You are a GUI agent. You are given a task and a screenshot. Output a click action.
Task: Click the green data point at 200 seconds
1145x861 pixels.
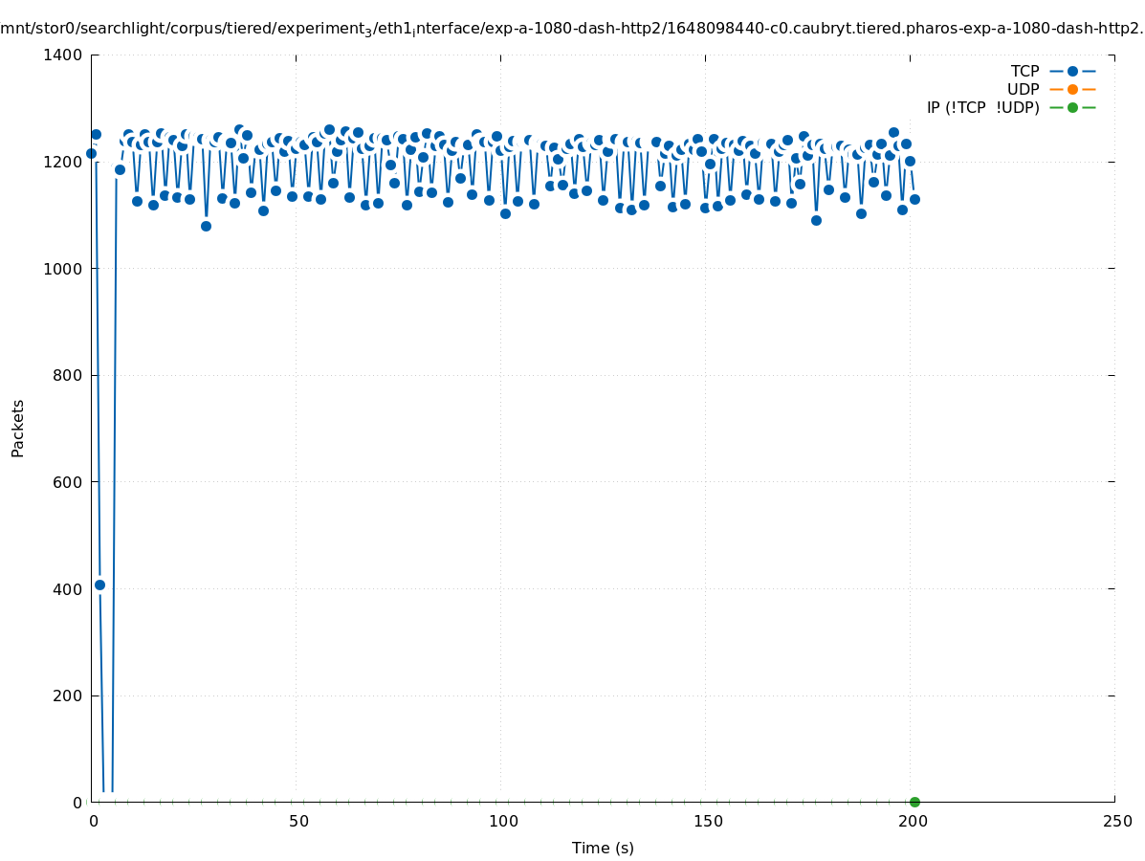click(x=914, y=802)
